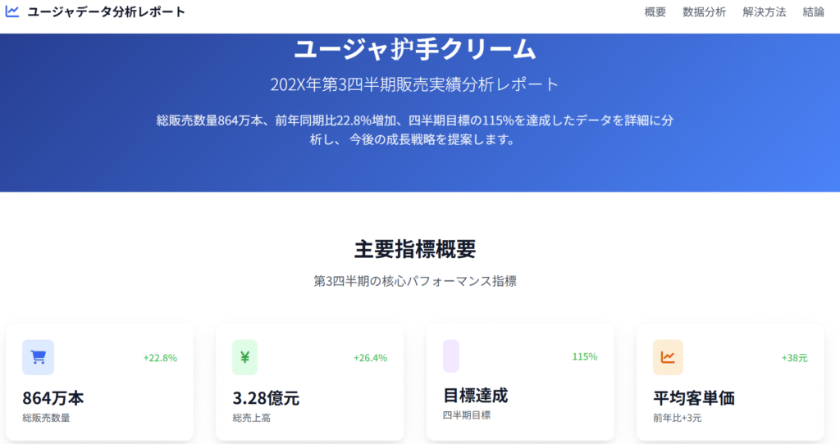Go to the 数据分析 section

coord(704,12)
